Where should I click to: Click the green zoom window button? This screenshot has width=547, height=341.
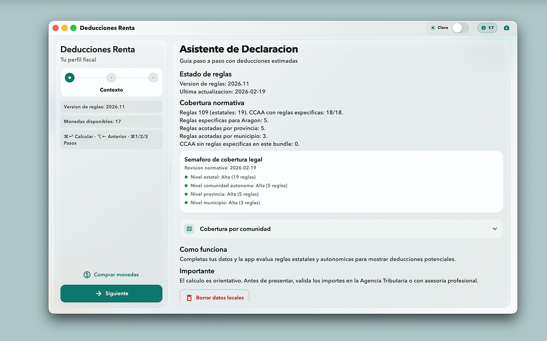coord(74,28)
